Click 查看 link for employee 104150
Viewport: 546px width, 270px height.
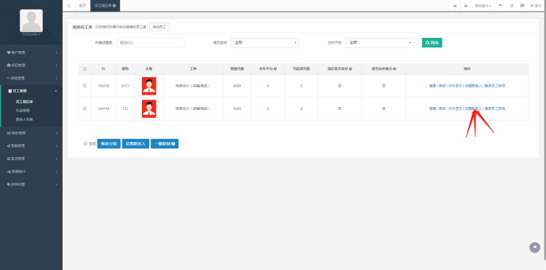(432, 86)
